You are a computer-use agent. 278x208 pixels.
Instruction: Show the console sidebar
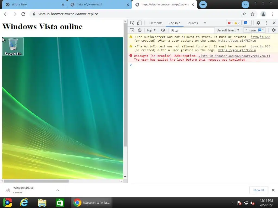click(x=132, y=30)
